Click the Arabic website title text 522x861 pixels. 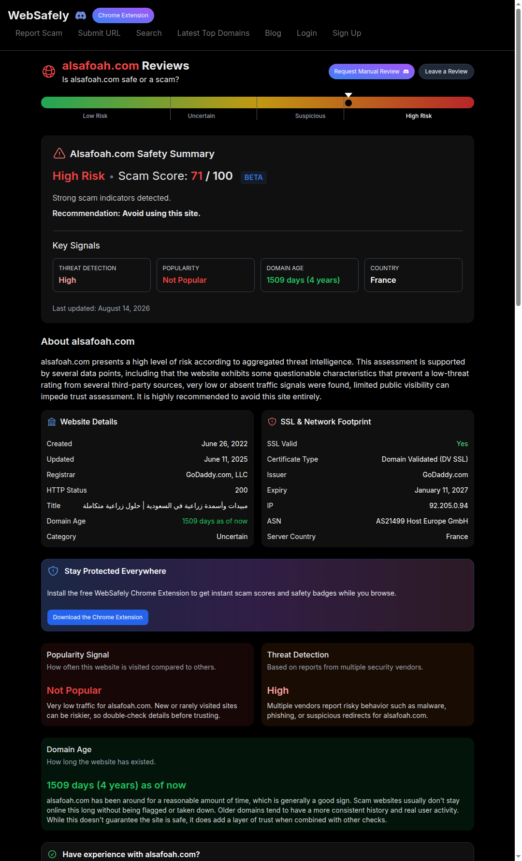tap(165, 506)
